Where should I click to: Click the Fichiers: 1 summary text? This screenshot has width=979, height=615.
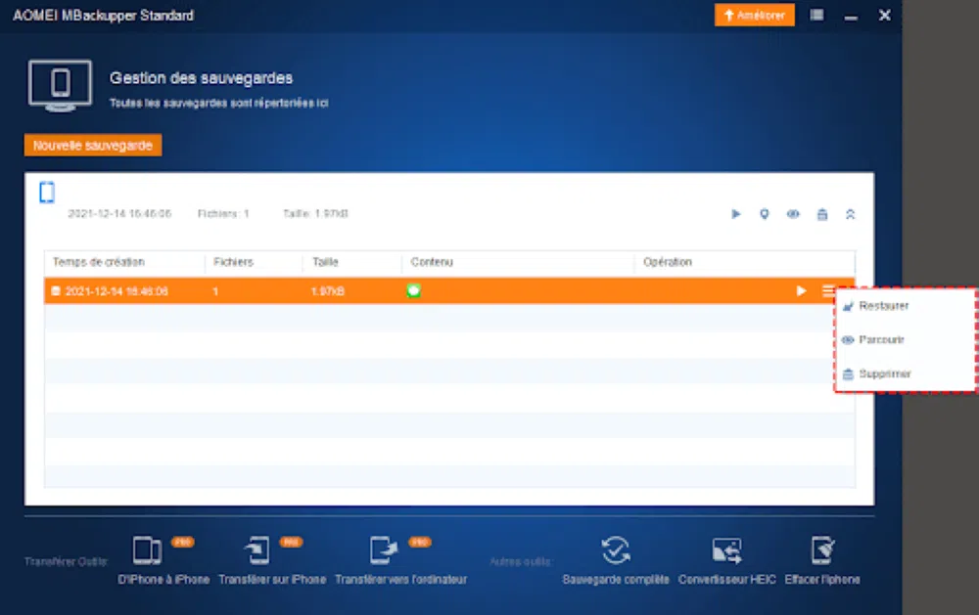(x=223, y=214)
